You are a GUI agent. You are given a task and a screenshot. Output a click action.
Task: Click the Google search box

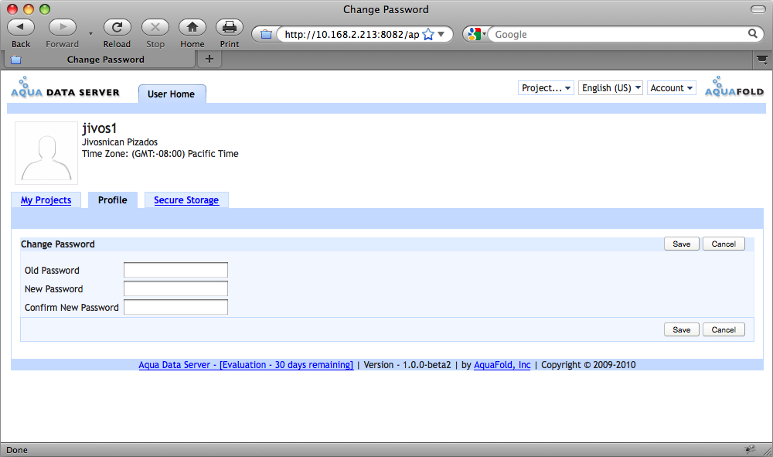click(x=618, y=34)
